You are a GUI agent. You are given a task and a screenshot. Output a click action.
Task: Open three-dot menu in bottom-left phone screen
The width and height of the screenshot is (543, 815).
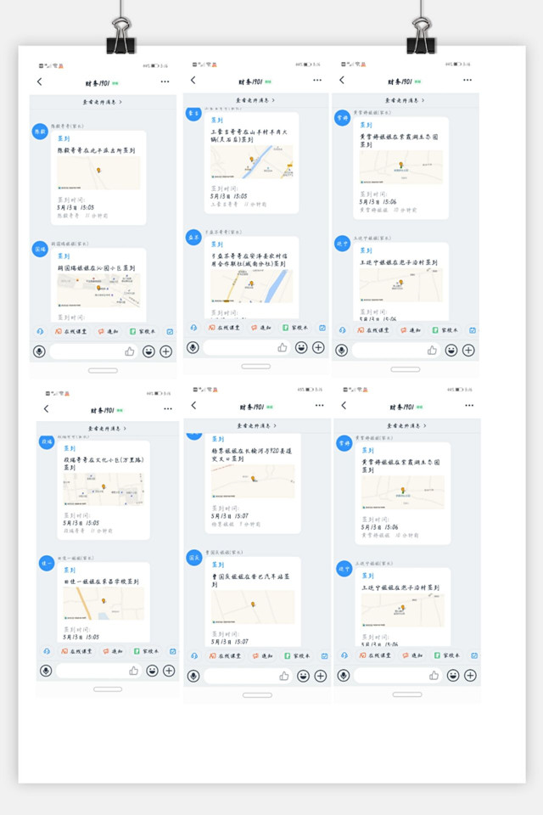point(168,408)
